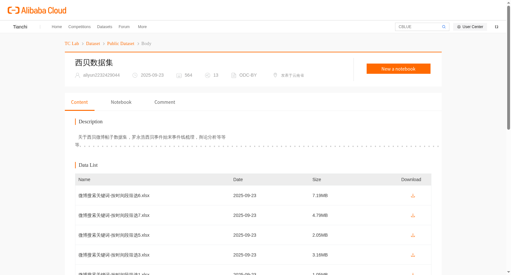Open the Home menu item
This screenshot has width=511, height=275.
[57, 27]
